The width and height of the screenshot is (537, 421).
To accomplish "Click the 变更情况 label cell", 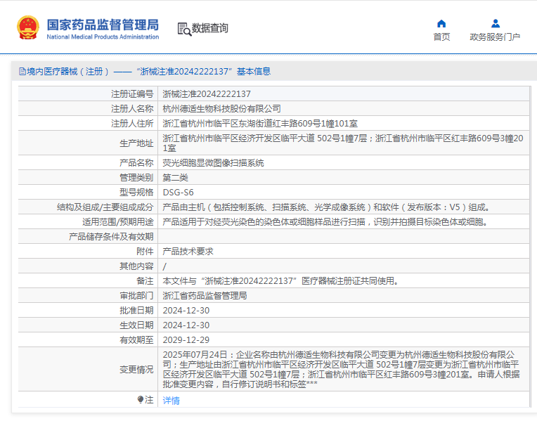I will coord(88,369).
